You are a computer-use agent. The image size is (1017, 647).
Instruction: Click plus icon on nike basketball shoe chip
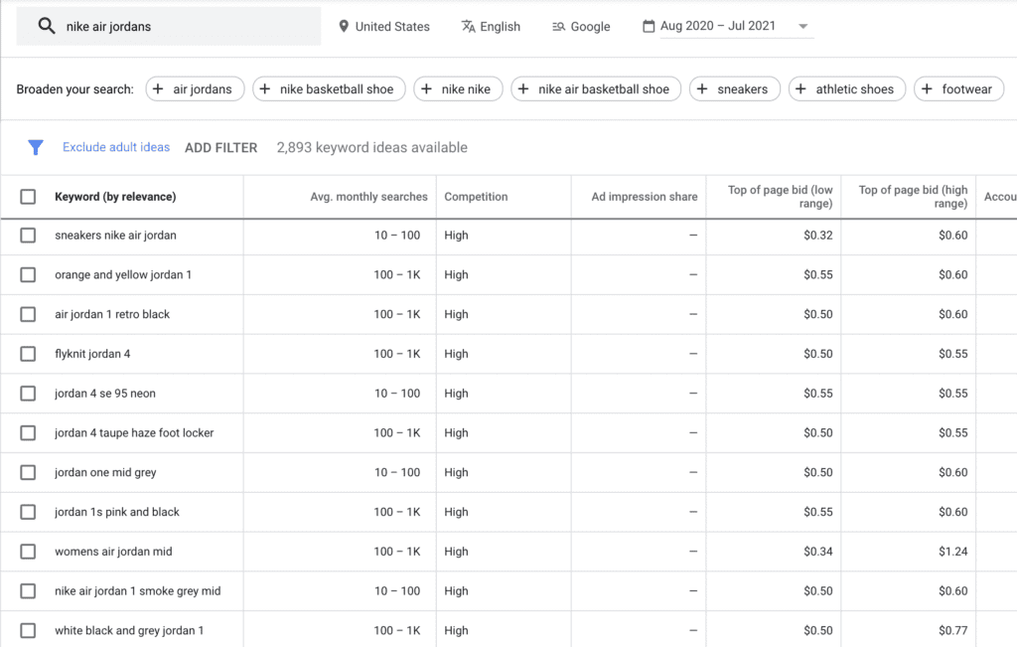264,88
